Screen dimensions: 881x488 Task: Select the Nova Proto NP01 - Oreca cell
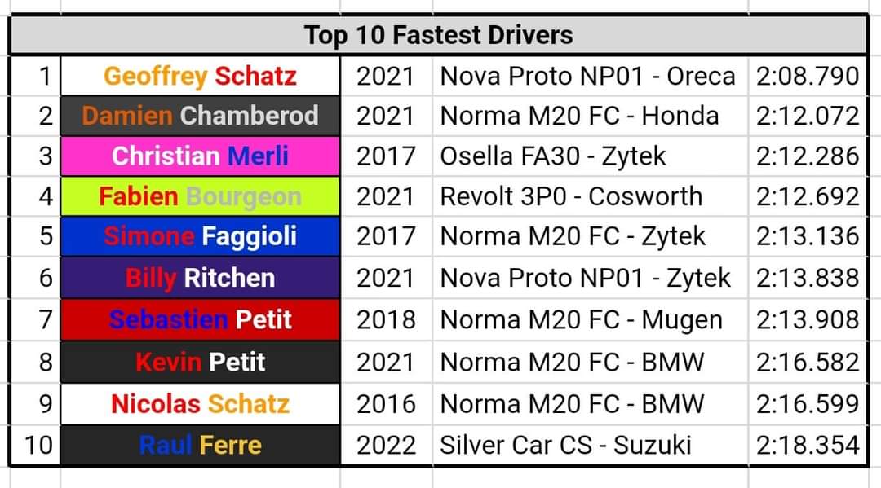587,76
